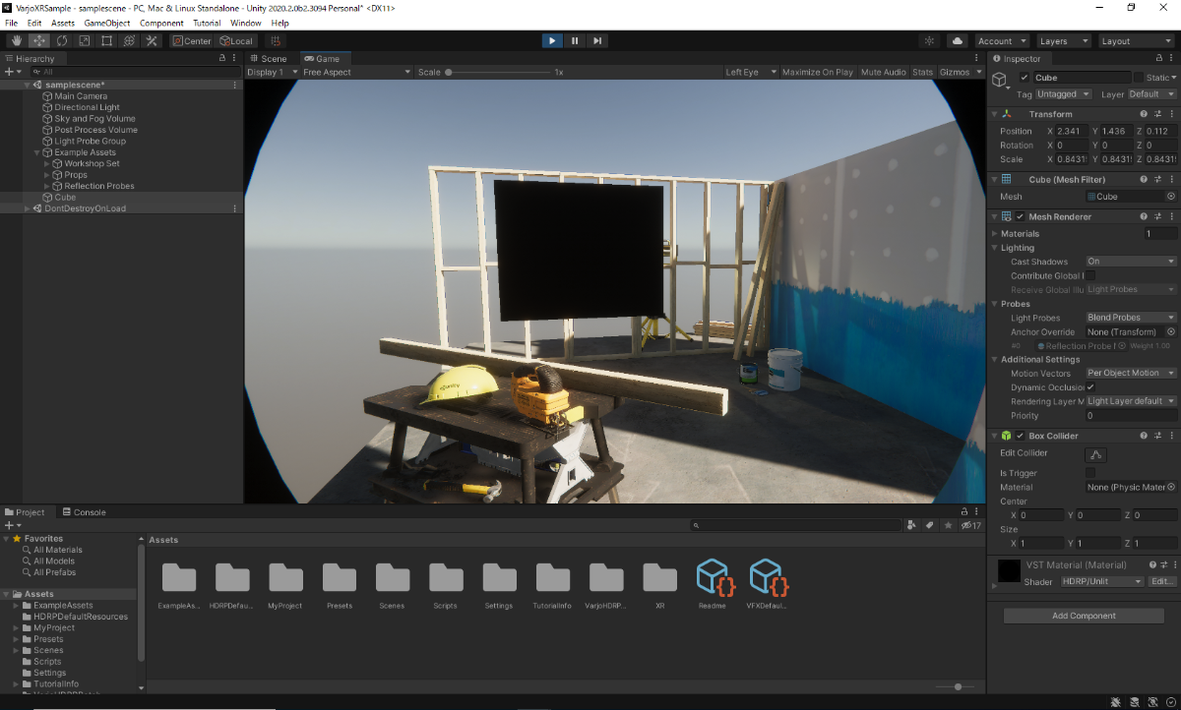Open the Cast Shadows dropdown
Viewport: 1181px width, 710px height.
point(1131,262)
